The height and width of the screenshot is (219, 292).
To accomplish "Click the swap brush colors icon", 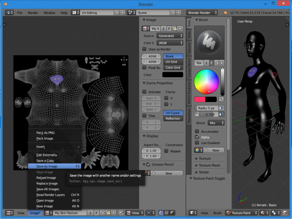I will [x=221, y=99].
